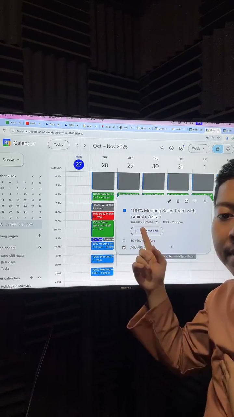Collapse the My calendars section
Image resolution: width=234 pixels, height=417 pixels.
[39, 247]
